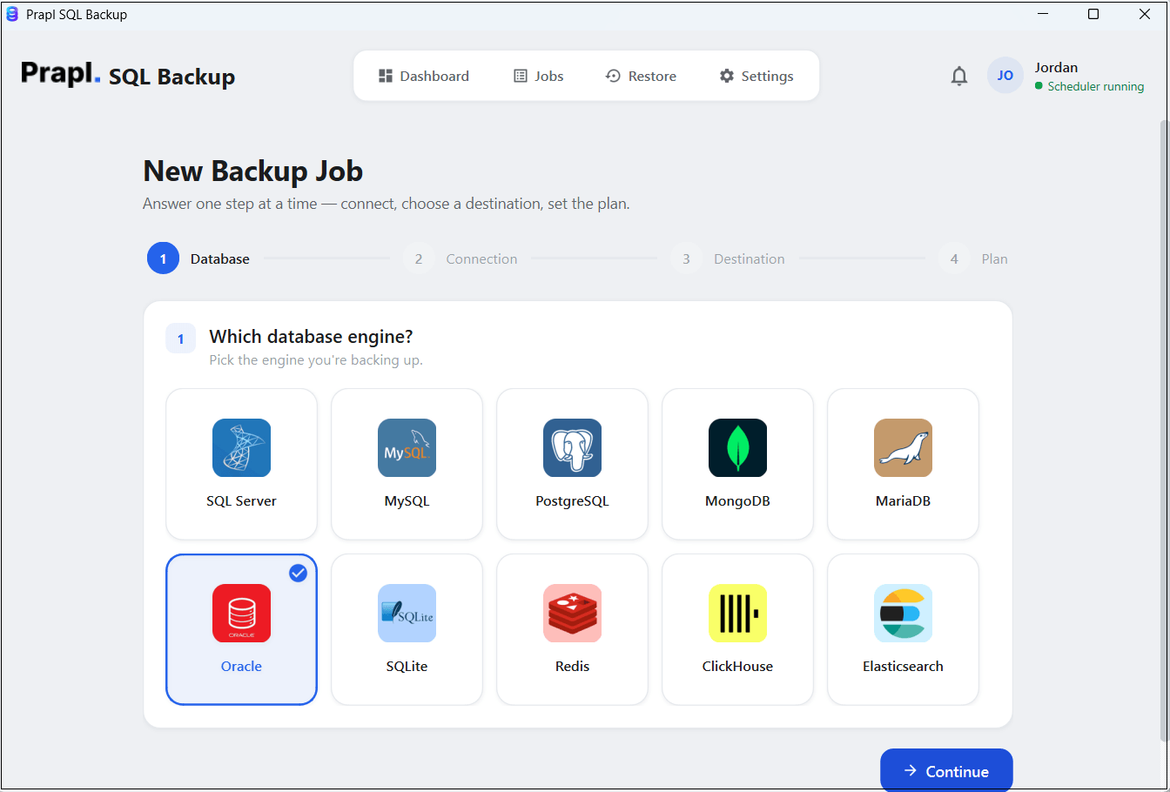
Task: Switch to the Jobs tab
Action: [x=539, y=77]
